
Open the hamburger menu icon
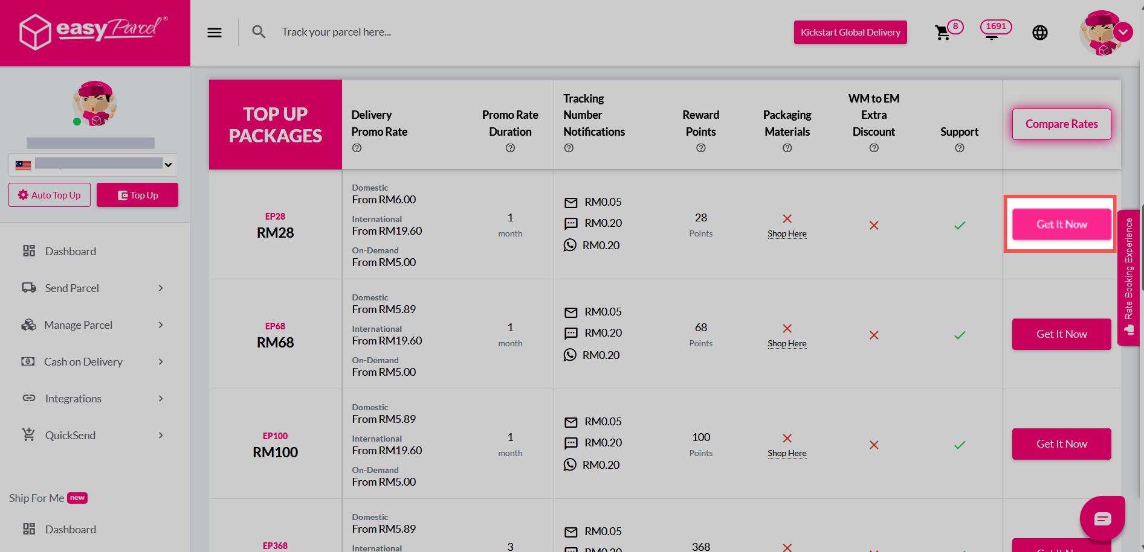[215, 33]
